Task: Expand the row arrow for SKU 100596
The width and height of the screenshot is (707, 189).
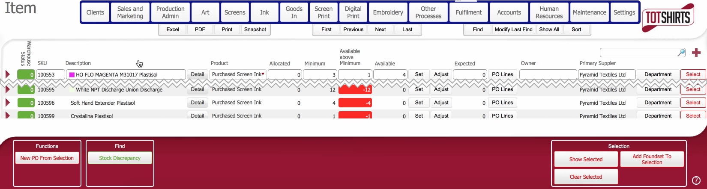Action: (7, 103)
